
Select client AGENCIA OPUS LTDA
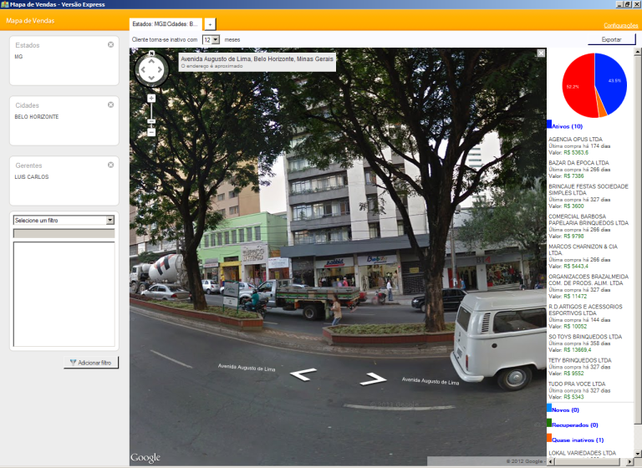[x=575, y=140]
